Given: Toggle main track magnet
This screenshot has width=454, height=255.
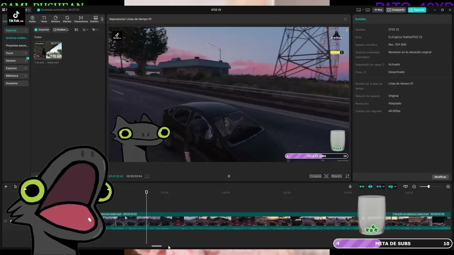Looking at the screenshot, I should (362, 187).
